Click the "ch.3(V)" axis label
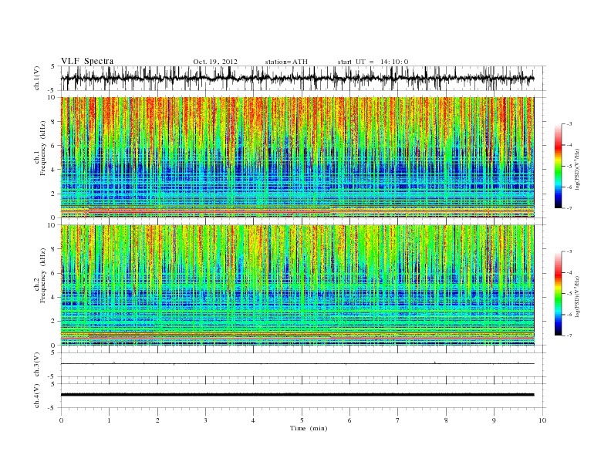The width and height of the screenshot is (611, 472). tap(37, 364)
